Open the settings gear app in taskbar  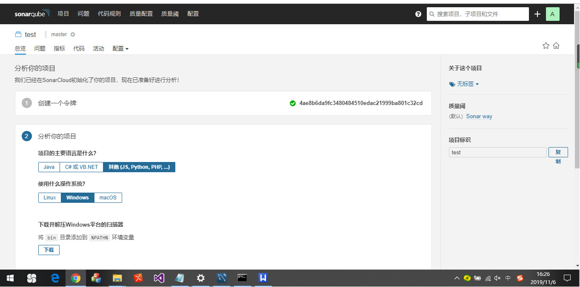pos(201,278)
